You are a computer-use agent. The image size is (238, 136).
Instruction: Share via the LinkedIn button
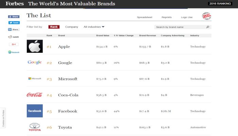pos(14,29)
